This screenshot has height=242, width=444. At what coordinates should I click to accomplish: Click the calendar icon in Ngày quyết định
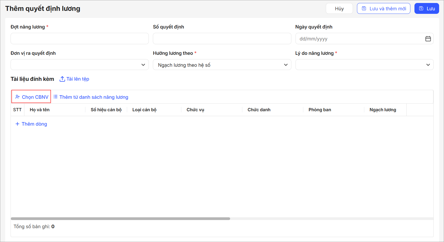pos(428,39)
